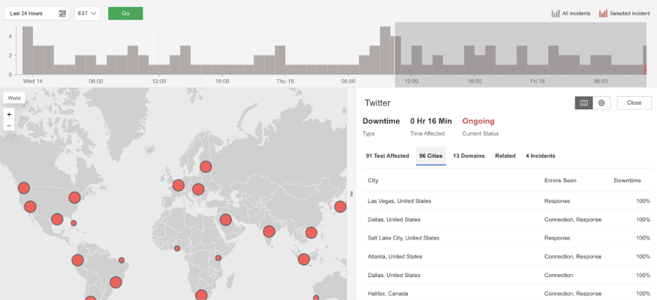Screen dimensions: 657x300
Task: Open the EST timezone dropdown
Action: 87,13
